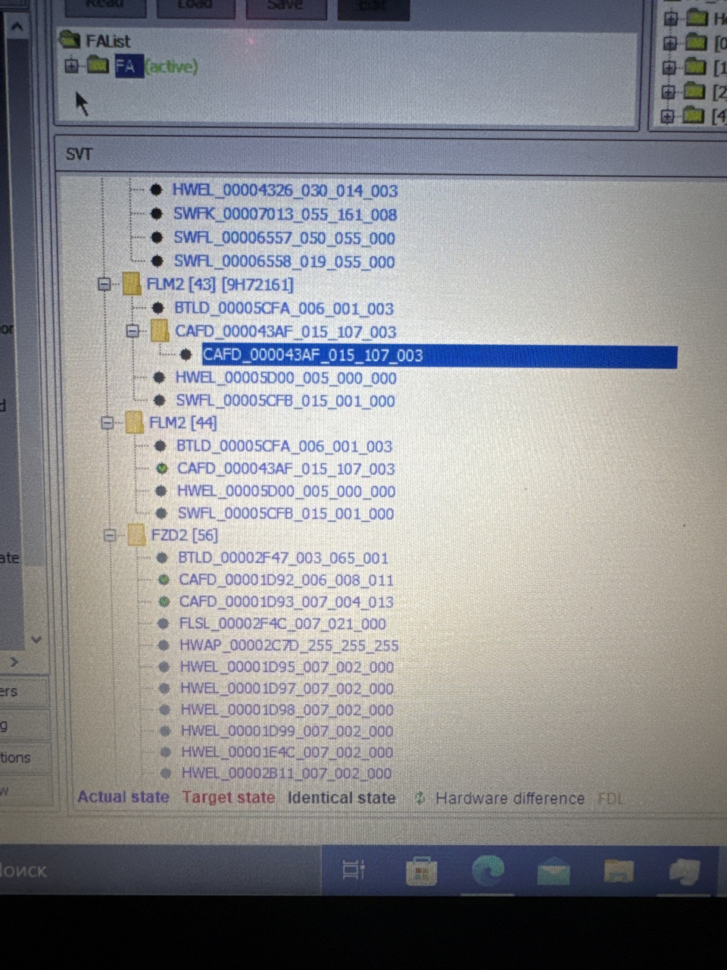This screenshot has height=970, width=727.
Task: Select BTLD_00002F47_003_065_001 row
Action: [x=283, y=559]
